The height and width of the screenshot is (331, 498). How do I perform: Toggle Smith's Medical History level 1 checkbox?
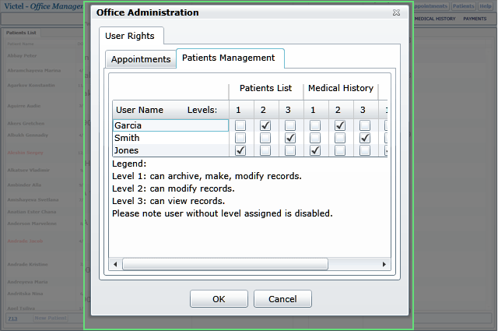[x=315, y=138]
